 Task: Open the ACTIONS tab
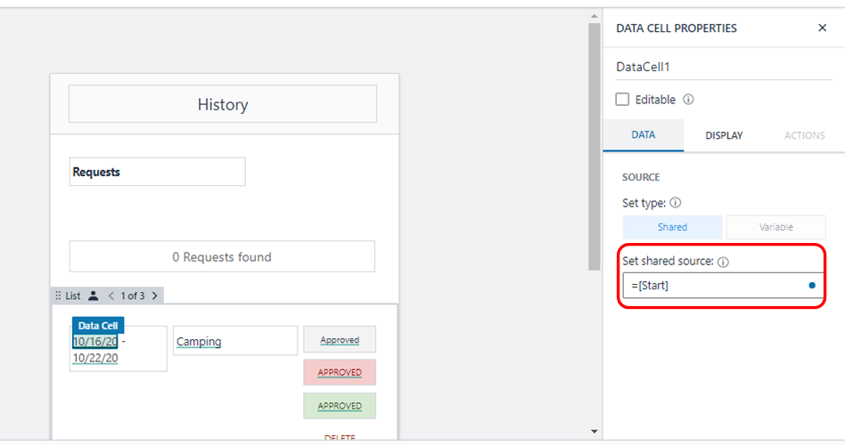pos(804,135)
